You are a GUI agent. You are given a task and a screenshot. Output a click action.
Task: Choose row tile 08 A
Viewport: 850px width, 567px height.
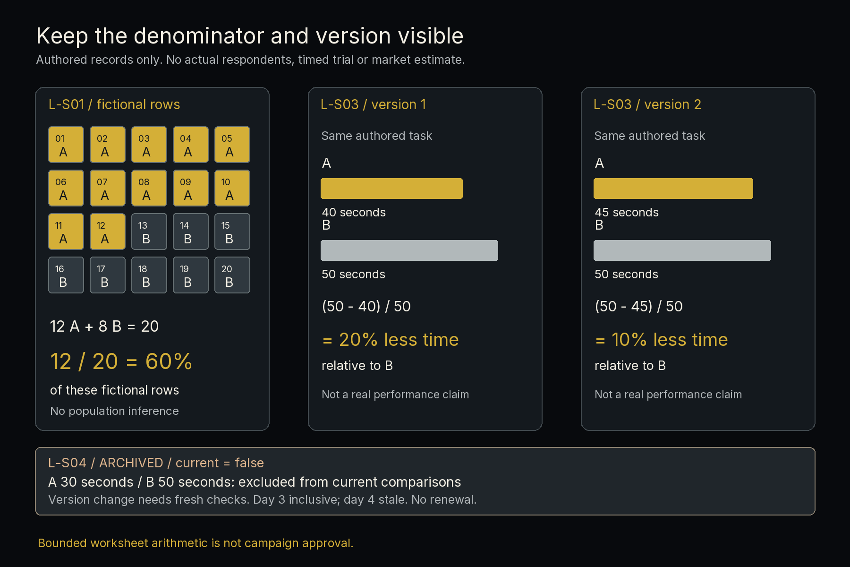point(149,188)
